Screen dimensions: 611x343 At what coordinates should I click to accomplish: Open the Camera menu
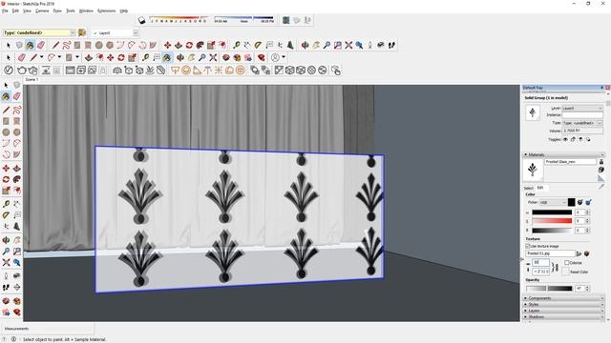[x=42, y=10]
